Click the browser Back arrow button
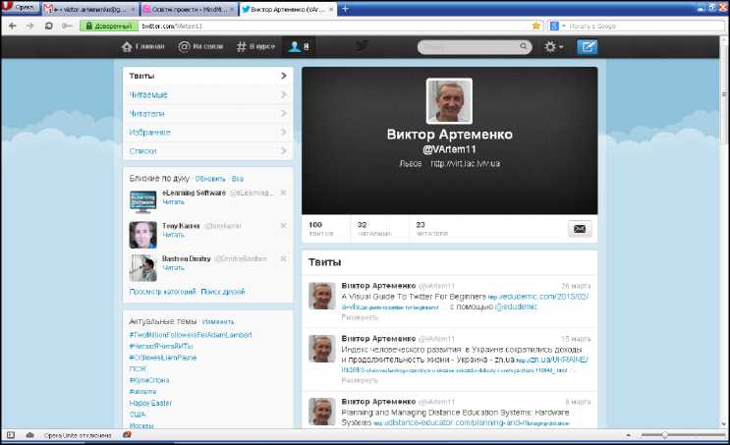The width and height of the screenshot is (730, 445). point(13,27)
